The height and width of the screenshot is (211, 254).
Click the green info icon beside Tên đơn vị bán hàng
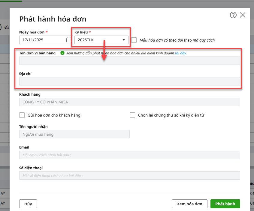[x=62, y=53]
